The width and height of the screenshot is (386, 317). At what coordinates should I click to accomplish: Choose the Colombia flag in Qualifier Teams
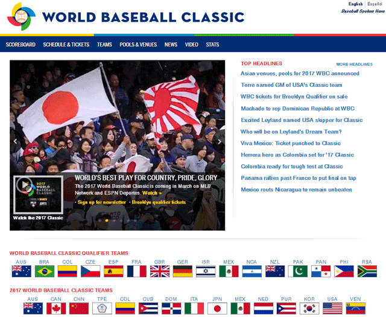click(x=68, y=271)
